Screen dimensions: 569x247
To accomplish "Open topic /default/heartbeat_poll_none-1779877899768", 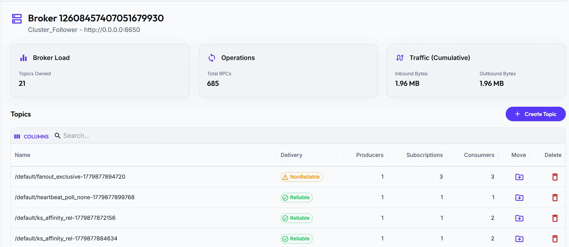I will coord(75,197).
